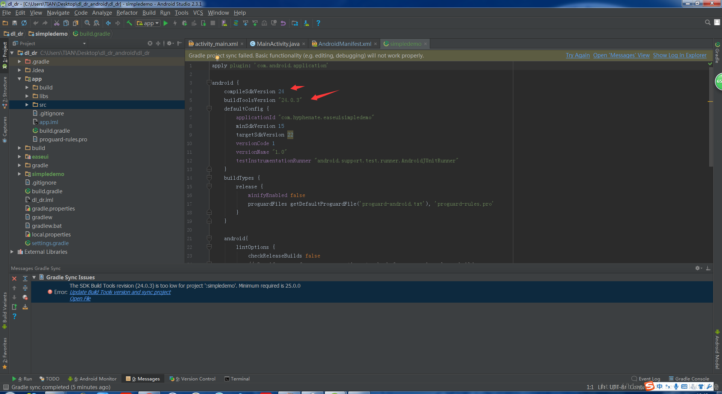This screenshot has height=394, width=722.
Task: Expand External Libraries node
Action: tap(12, 252)
